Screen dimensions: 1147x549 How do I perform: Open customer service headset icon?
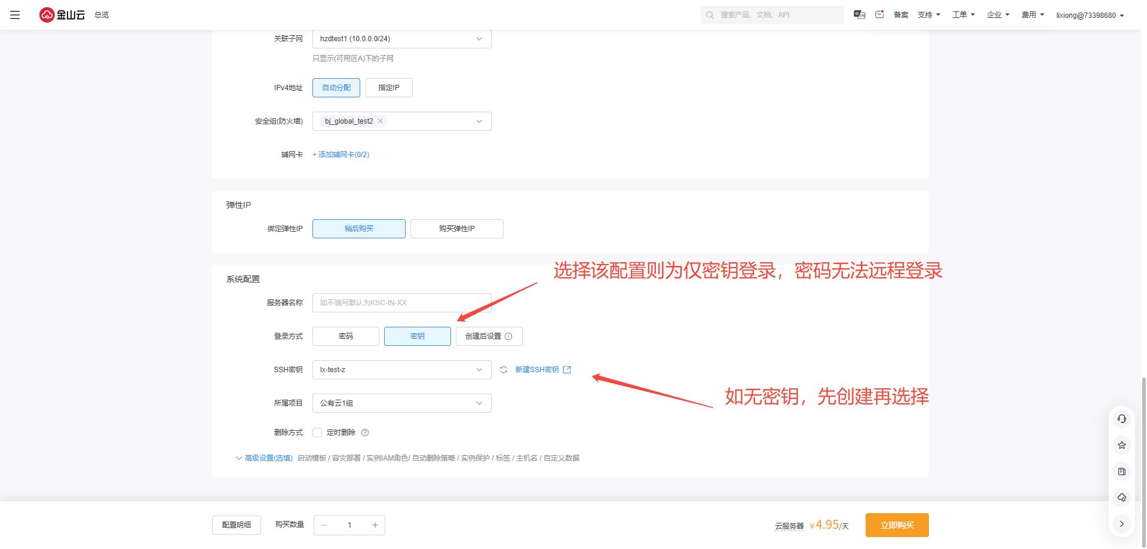click(1122, 419)
